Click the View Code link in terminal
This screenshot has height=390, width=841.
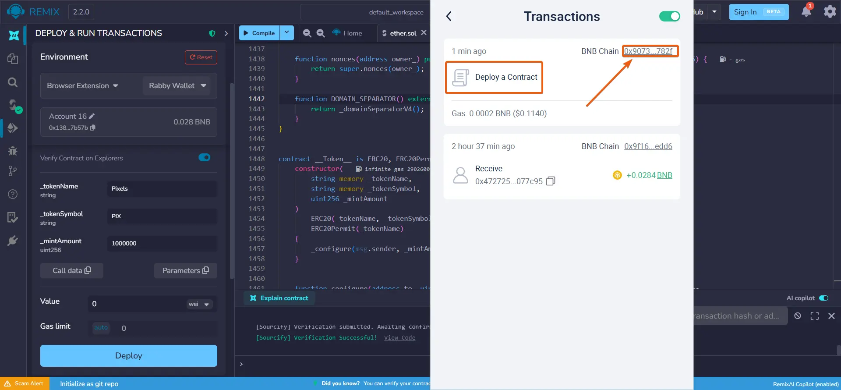tap(399, 337)
